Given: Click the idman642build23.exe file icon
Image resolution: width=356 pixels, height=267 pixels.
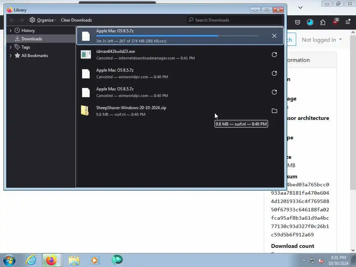Looking at the screenshot, I should [86, 55].
